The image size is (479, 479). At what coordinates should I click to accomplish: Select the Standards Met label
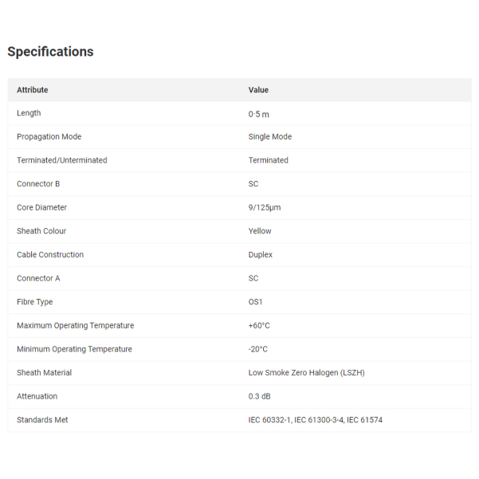[x=42, y=420]
